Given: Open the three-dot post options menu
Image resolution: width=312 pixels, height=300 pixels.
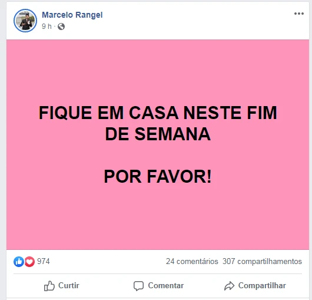Looking at the screenshot, I should pos(299,14).
